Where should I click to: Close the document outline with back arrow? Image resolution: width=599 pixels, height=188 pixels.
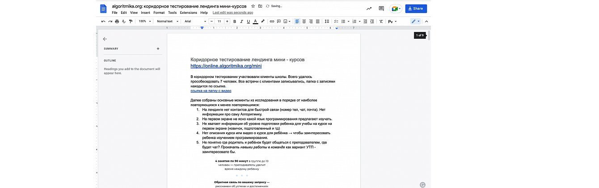click(105, 39)
